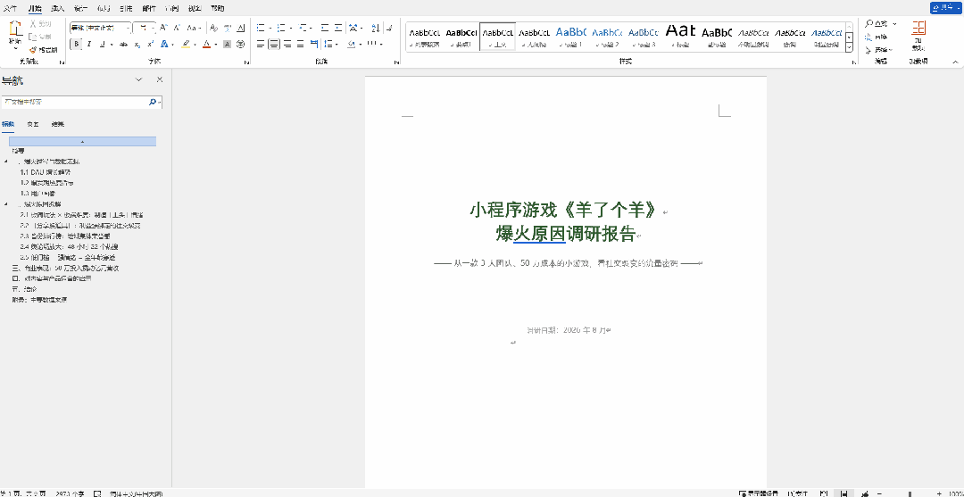This screenshot has width=964, height=497.
Task: Open line spacing dropdown
Action: coord(332,45)
